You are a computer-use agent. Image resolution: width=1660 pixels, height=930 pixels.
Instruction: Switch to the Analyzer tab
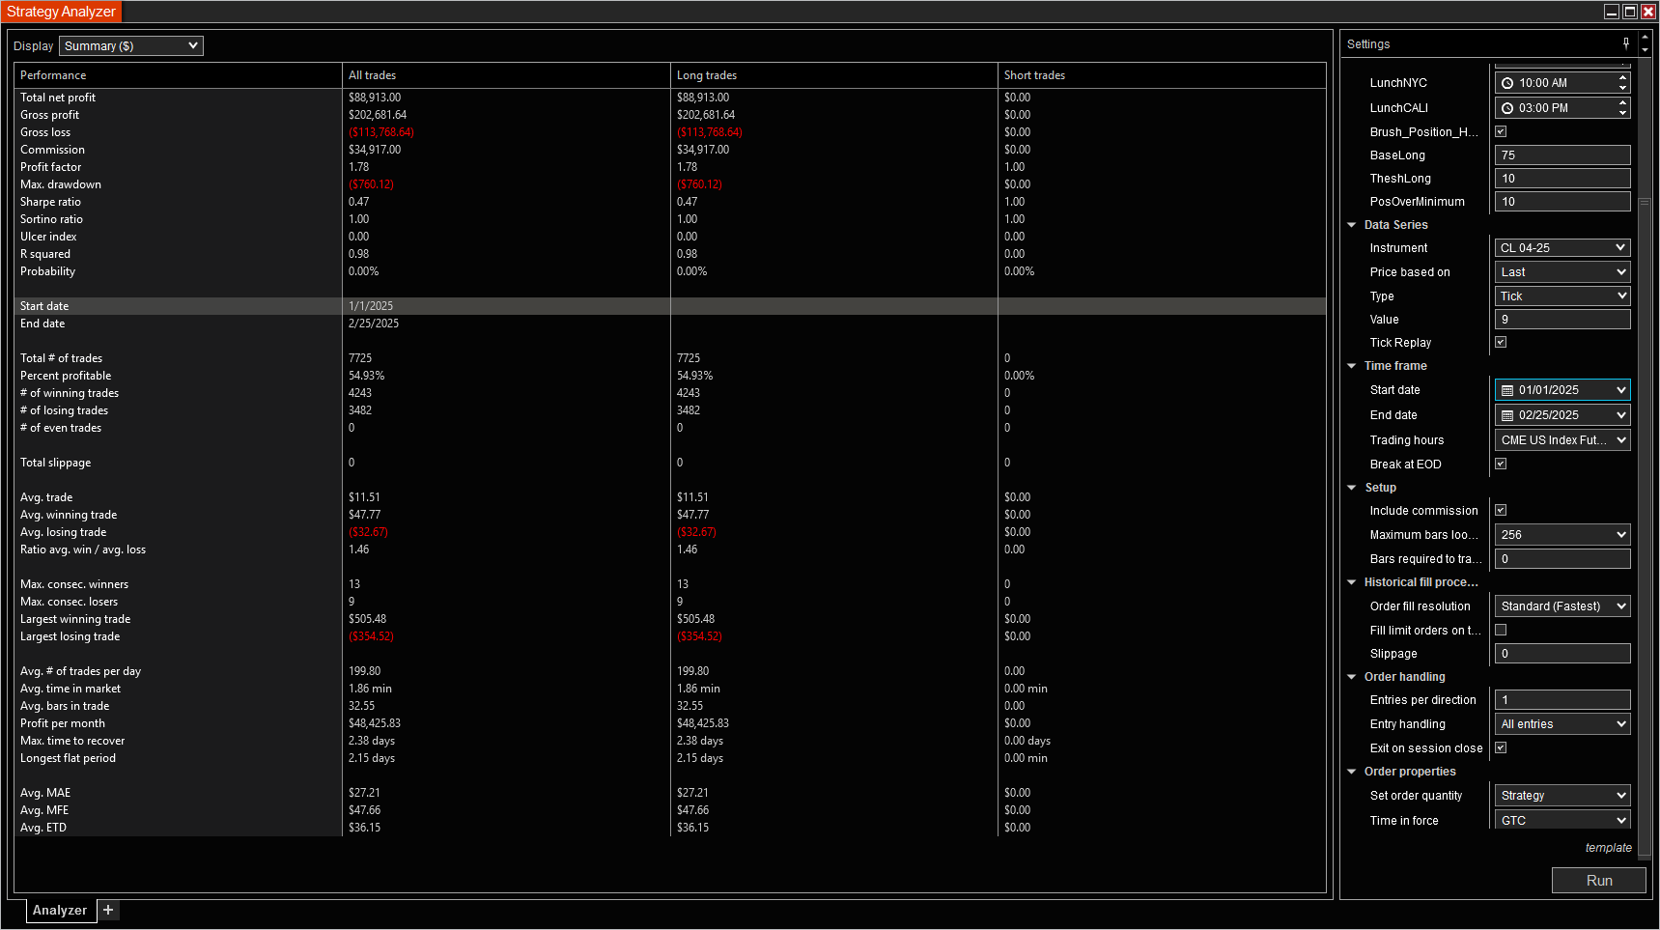coord(61,910)
